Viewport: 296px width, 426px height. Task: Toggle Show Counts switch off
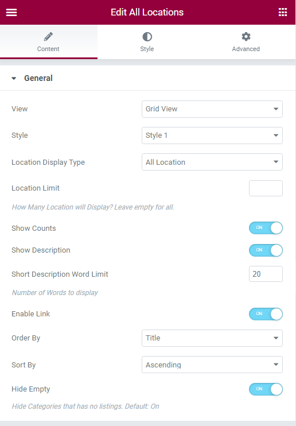[266, 228]
